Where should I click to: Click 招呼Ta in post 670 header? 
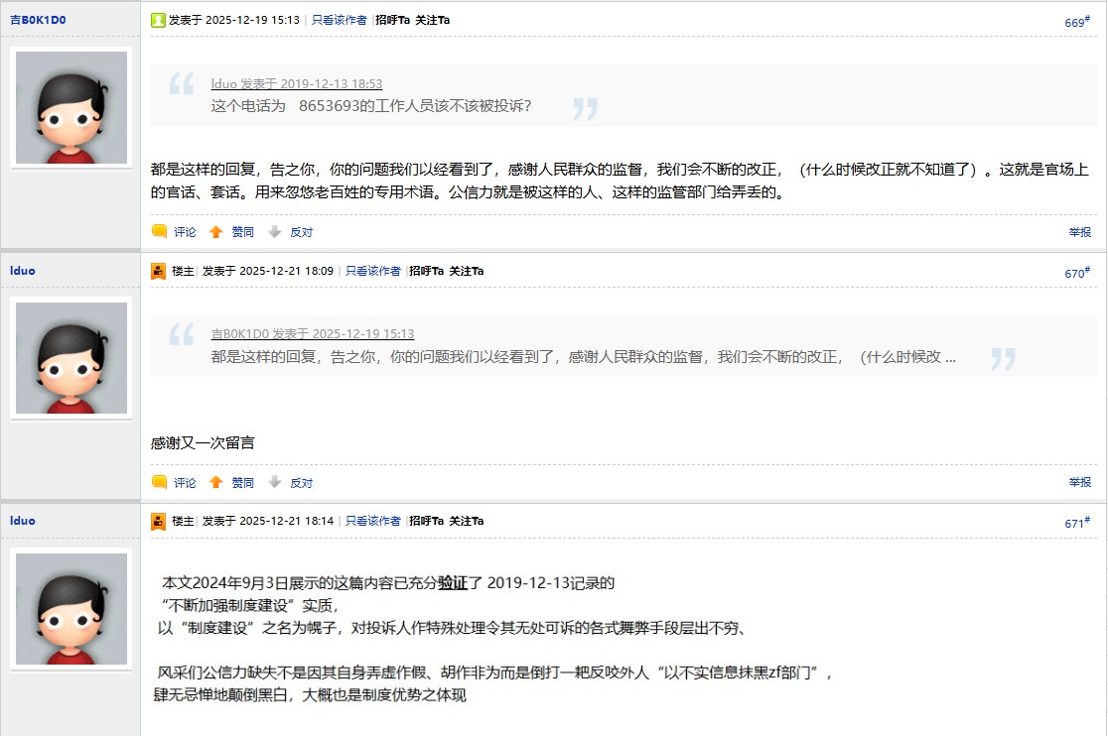click(x=426, y=271)
